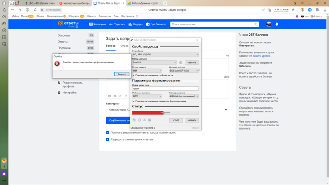The image size is (329, 185).
Task: Click the notifications bell in Ответы header
Action: coord(277,24)
